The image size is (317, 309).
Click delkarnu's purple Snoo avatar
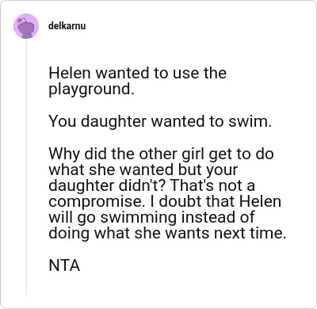pyautogui.click(x=26, y=26)
